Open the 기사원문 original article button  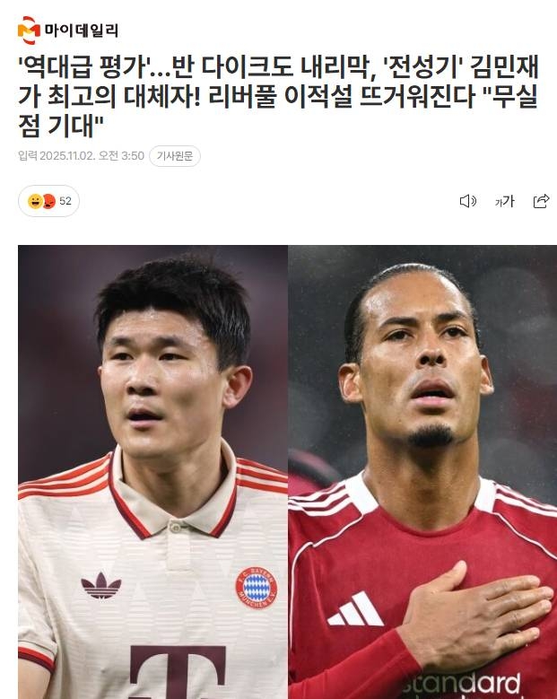(x=175, y=156)
